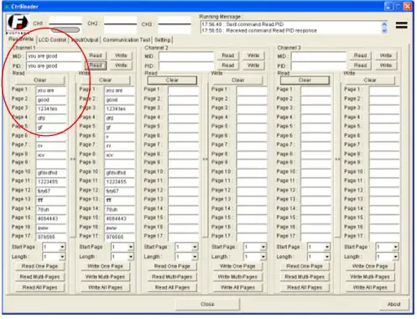Click the About button
The image size is (417, 319).
coord(394,304)
